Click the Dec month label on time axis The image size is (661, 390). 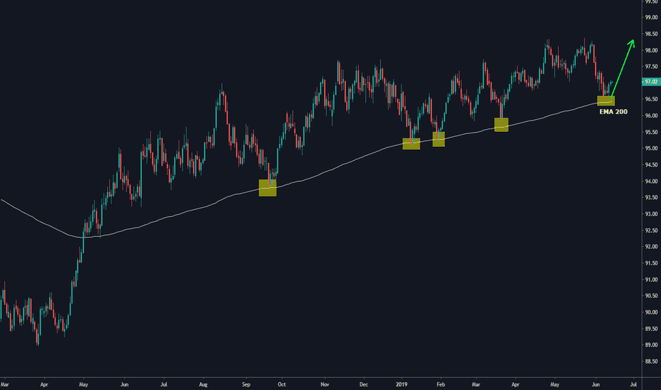(x=364, y=384)
